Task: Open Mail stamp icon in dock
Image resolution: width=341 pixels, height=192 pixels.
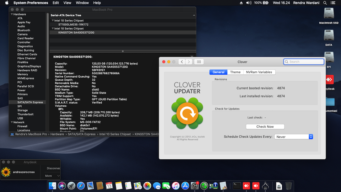Action: [x=90, y=186]
